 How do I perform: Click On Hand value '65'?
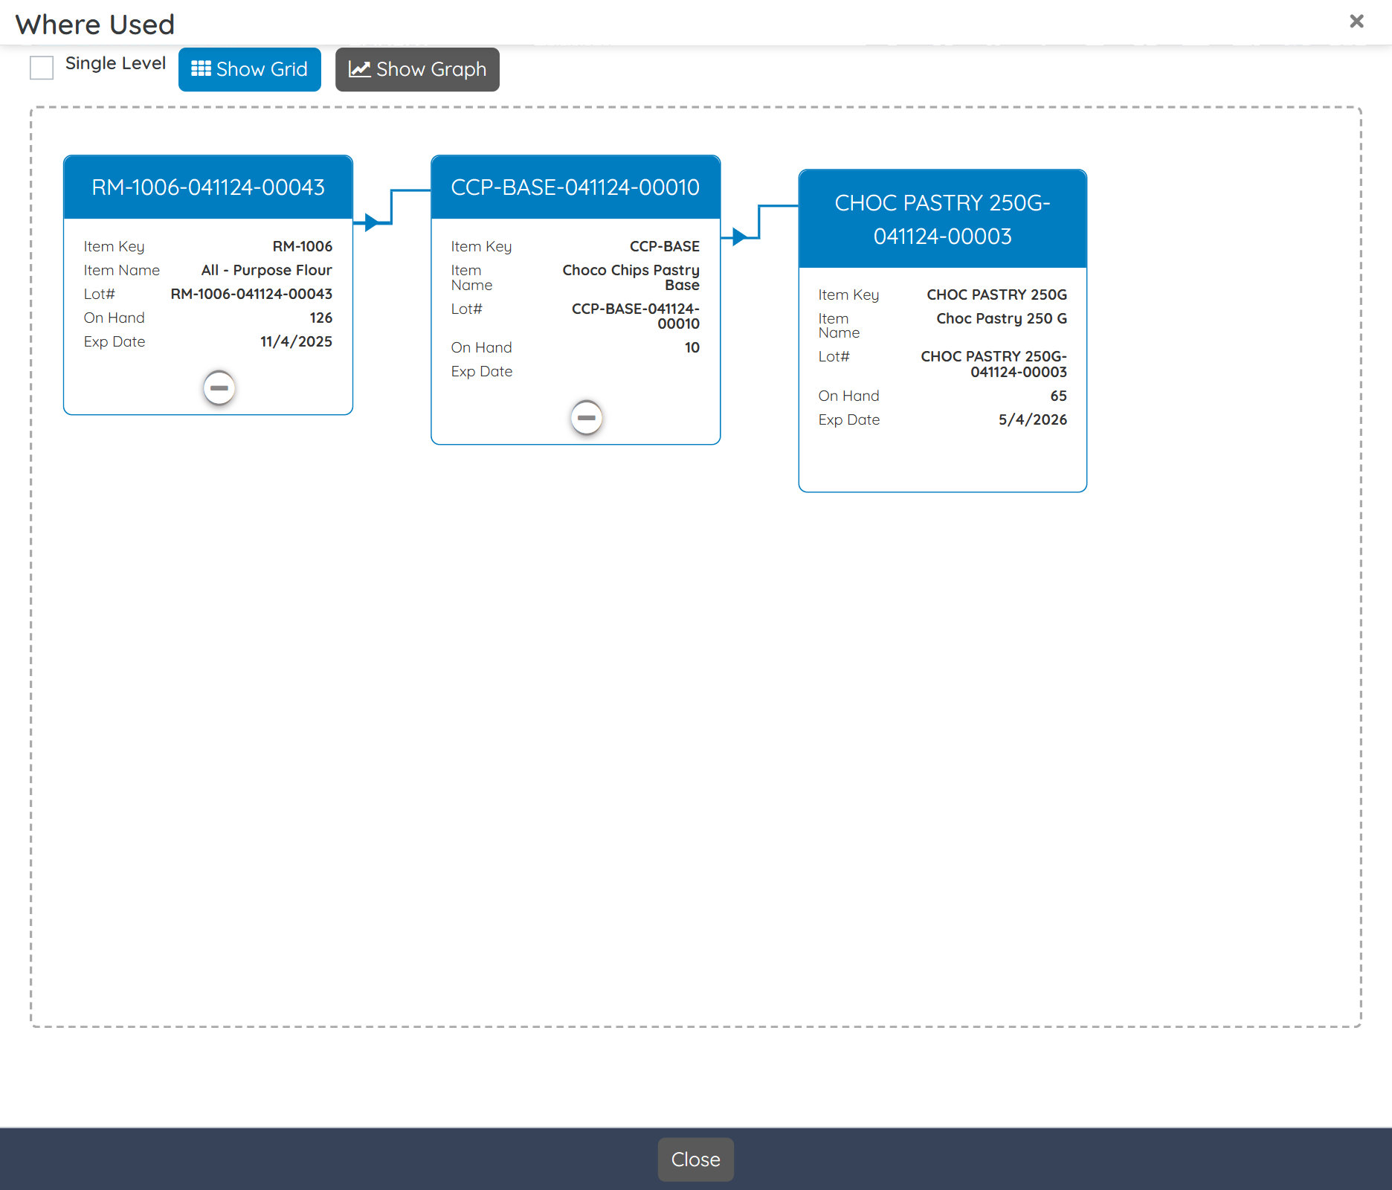click(1059, 396)
